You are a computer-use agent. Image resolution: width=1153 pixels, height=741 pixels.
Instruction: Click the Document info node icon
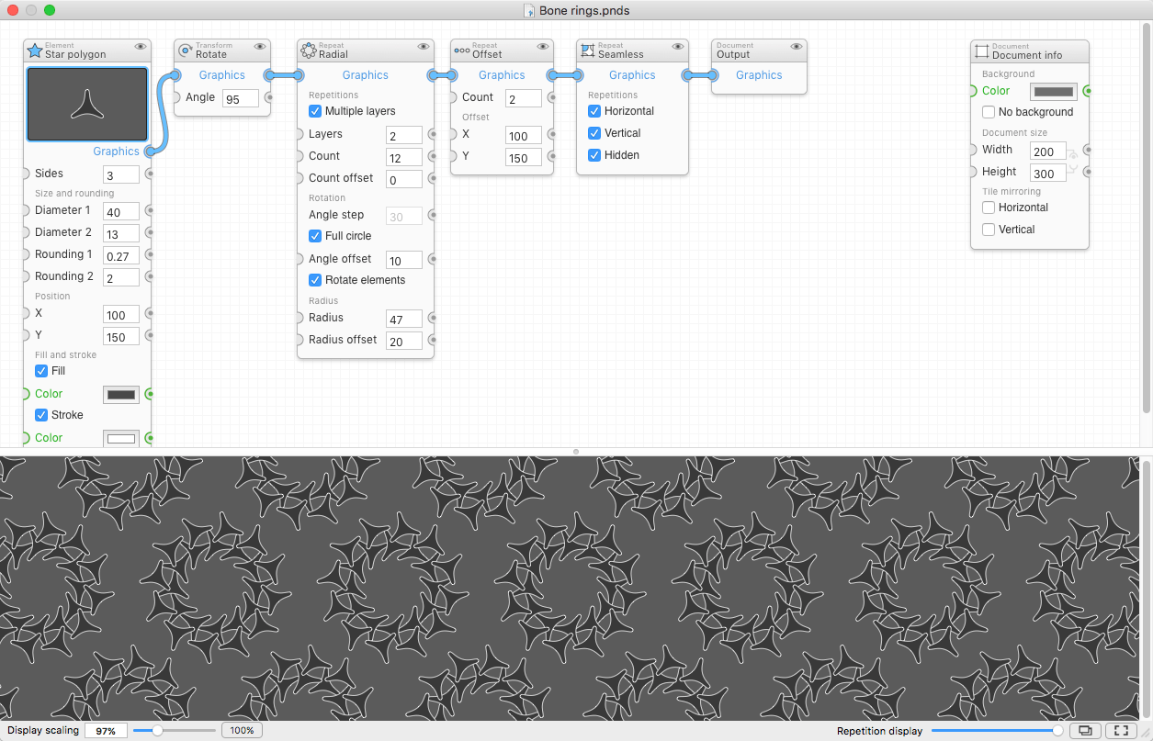pos(982,51)
